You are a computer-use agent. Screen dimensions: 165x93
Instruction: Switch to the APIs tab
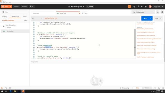(25, 17)
